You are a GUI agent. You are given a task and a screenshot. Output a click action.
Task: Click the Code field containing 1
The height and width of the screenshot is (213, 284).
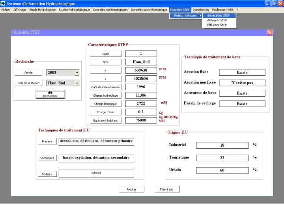click(x=141, y=54)
